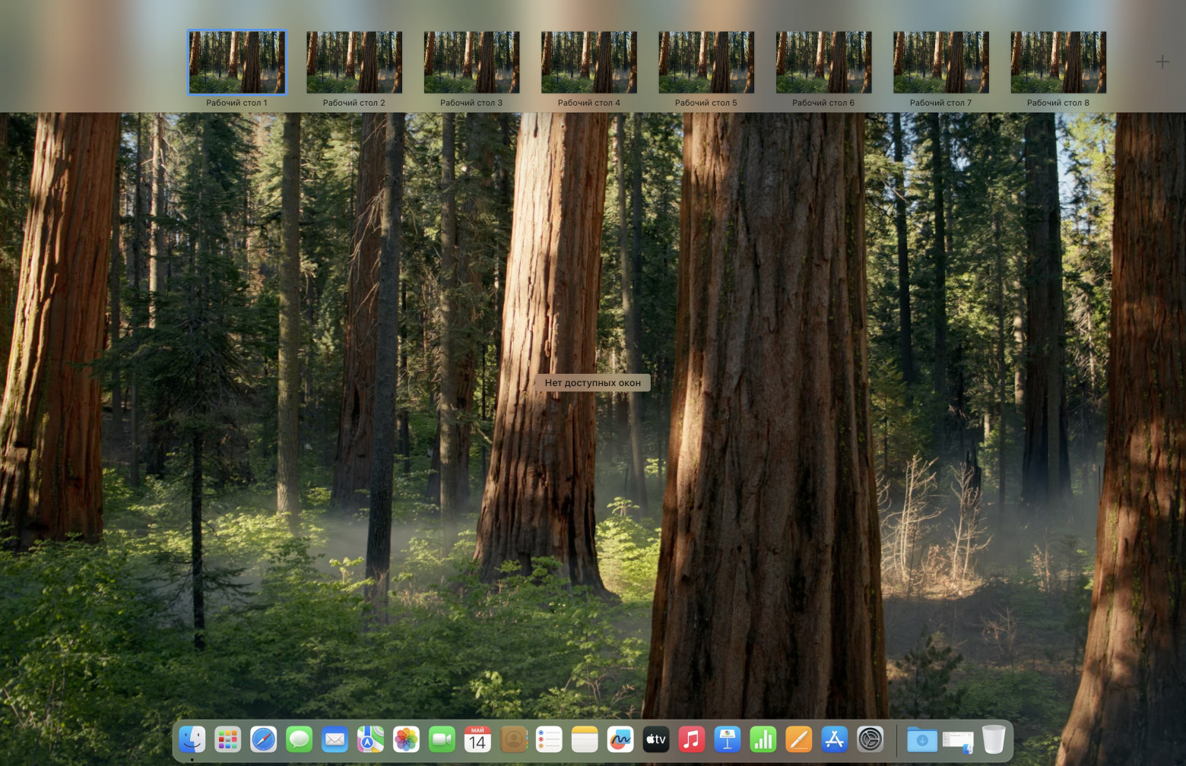Open the App Store
The width and height of the screenshot is (1186, 766).
(x=835, y=739)
